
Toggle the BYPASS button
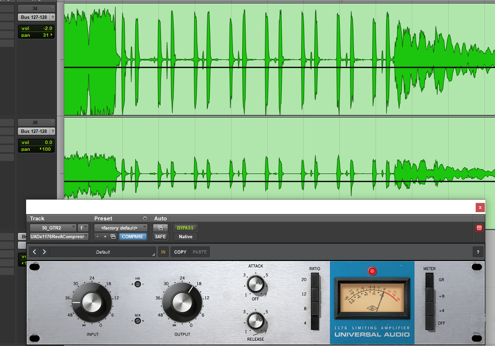(x=185, y=228)
